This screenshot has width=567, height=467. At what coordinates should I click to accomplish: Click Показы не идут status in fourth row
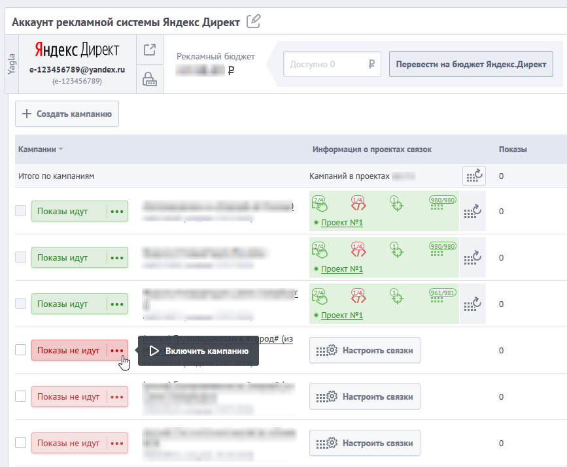(69, 350)
